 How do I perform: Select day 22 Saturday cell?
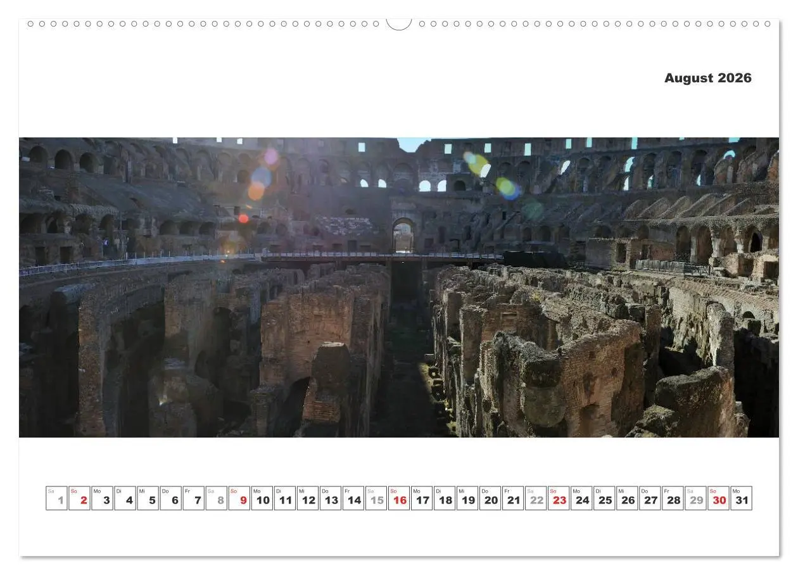click(535, 498)
